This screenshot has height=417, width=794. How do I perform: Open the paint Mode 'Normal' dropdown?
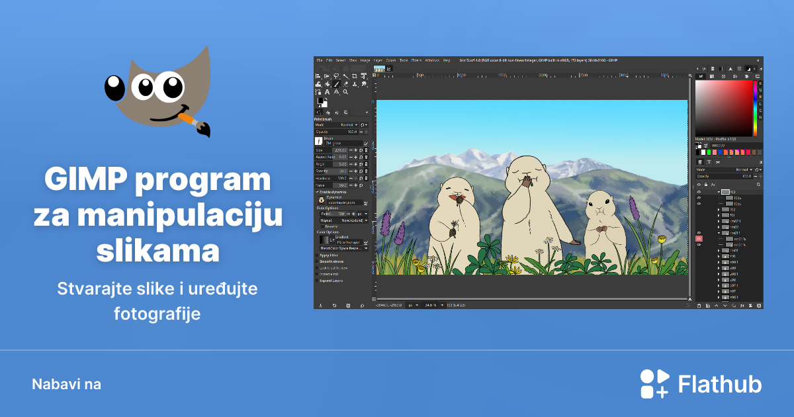(351, 123)
